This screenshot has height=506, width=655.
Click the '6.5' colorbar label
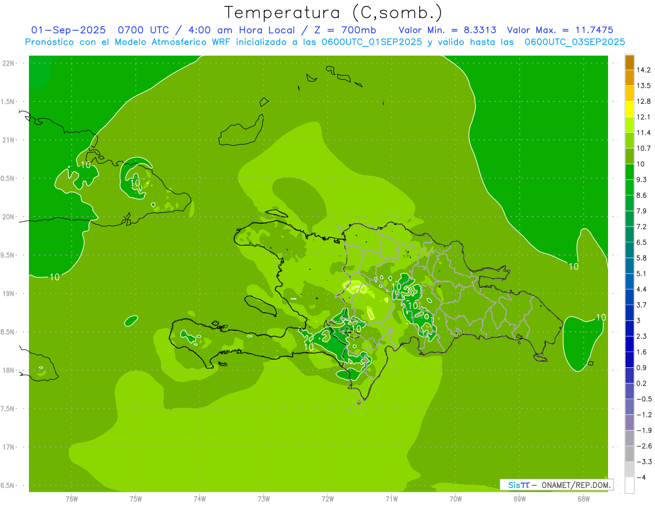642,242
